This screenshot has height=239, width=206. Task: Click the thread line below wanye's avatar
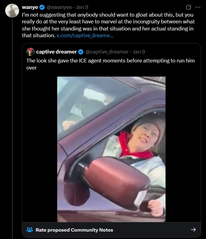12,123
